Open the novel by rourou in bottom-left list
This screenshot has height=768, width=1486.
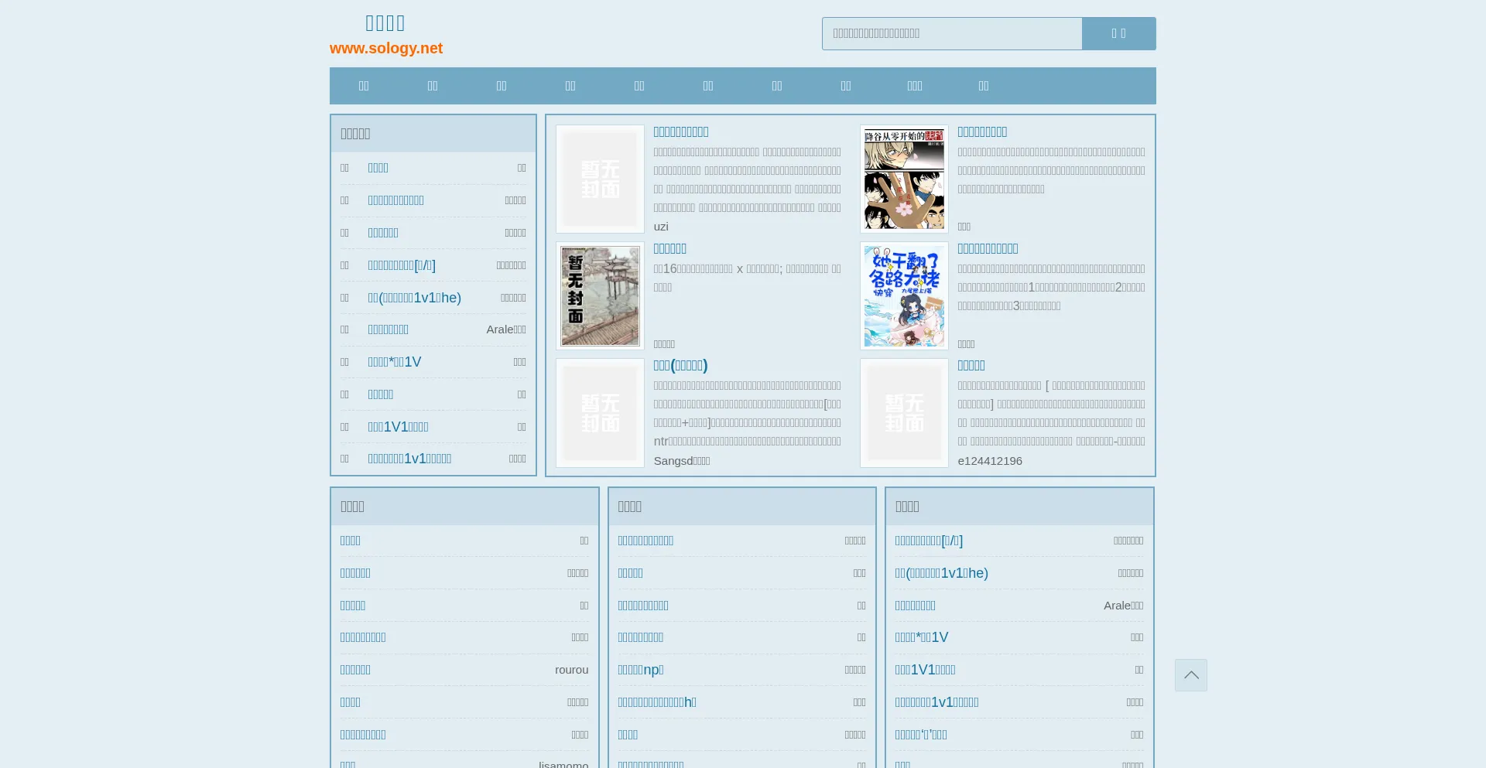pos(355,670)
